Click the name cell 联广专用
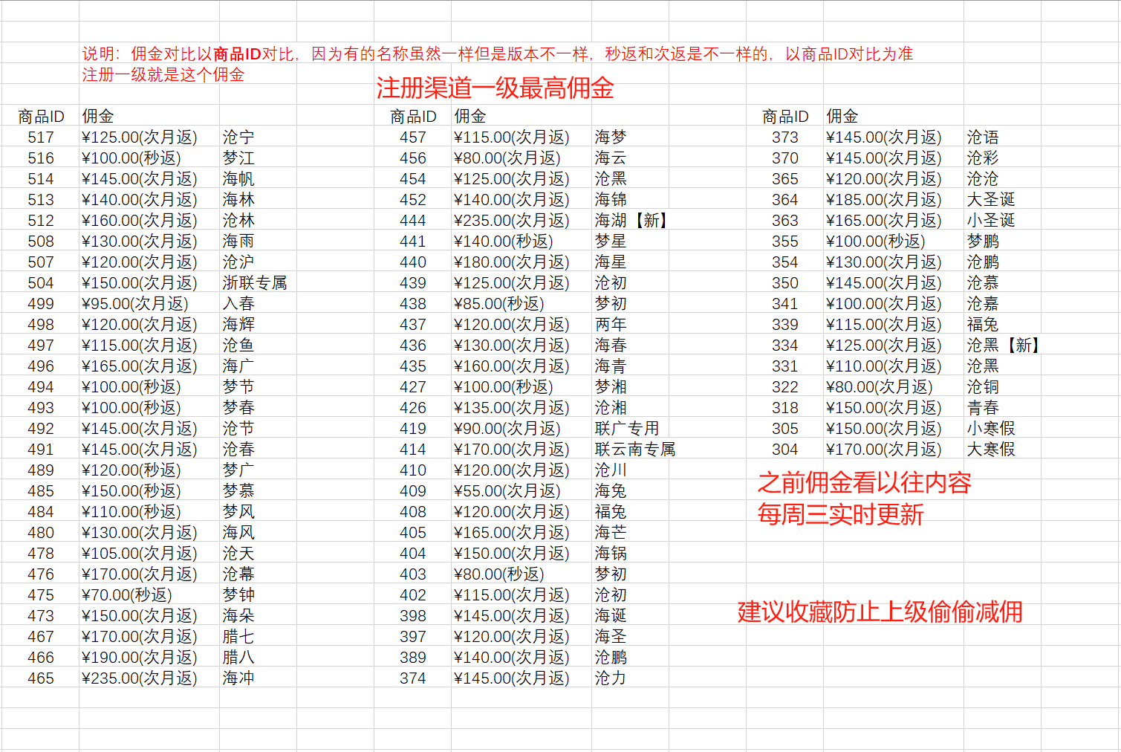The width and height of the screenshot is (1121, 752). [x=630, y=429]
